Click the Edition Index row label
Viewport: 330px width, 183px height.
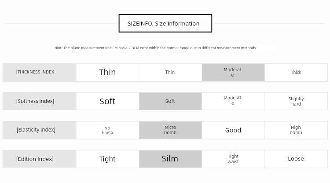[x=39, y=159]
